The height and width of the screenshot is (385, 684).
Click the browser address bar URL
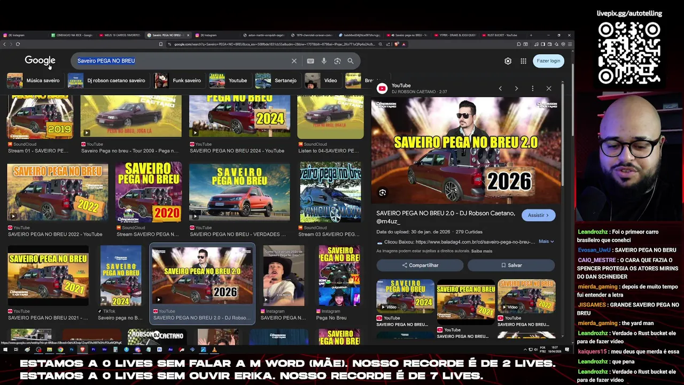coord(274,44)
